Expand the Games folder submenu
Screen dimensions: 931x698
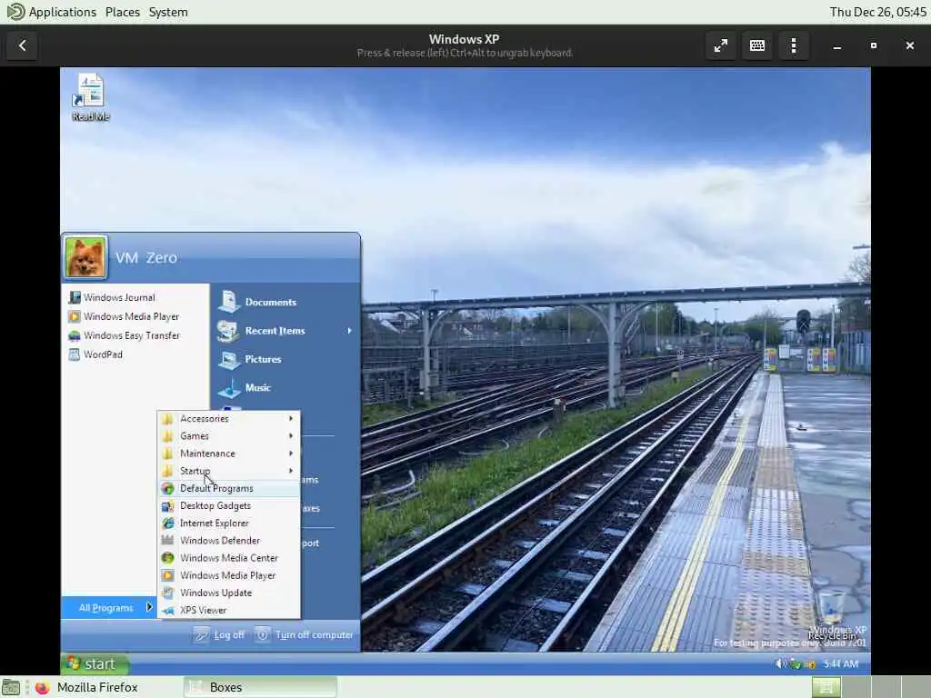[228, 436]
